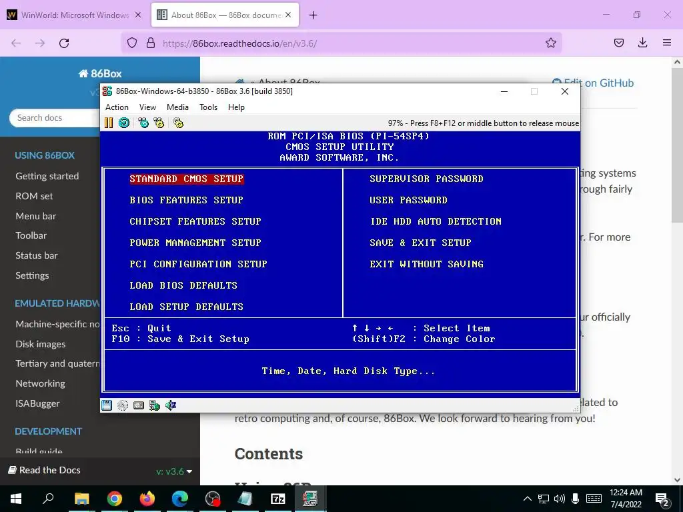Open the Action menu in 86Box
The image size is (683, 512).
[117, 107]
